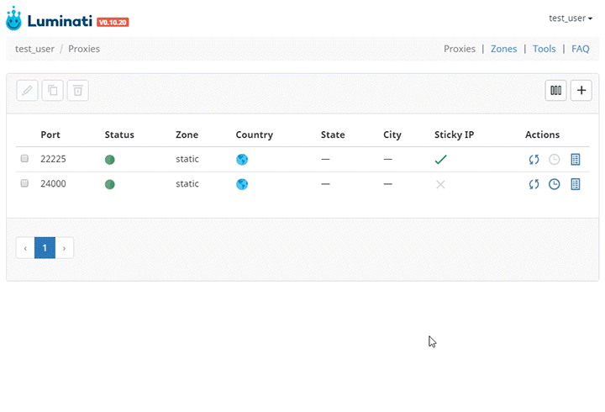
Task: Toggle the Sticky IP checkmark for port 22225
Action: click(440, 159)
